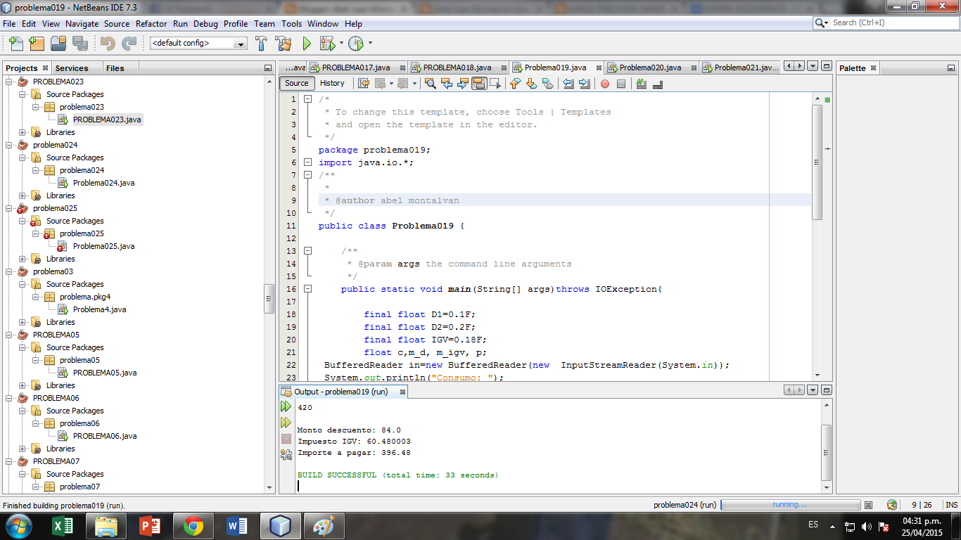Click the Open Project toolbar icon
Screen dimensions: 961x540
coord(58,43)
